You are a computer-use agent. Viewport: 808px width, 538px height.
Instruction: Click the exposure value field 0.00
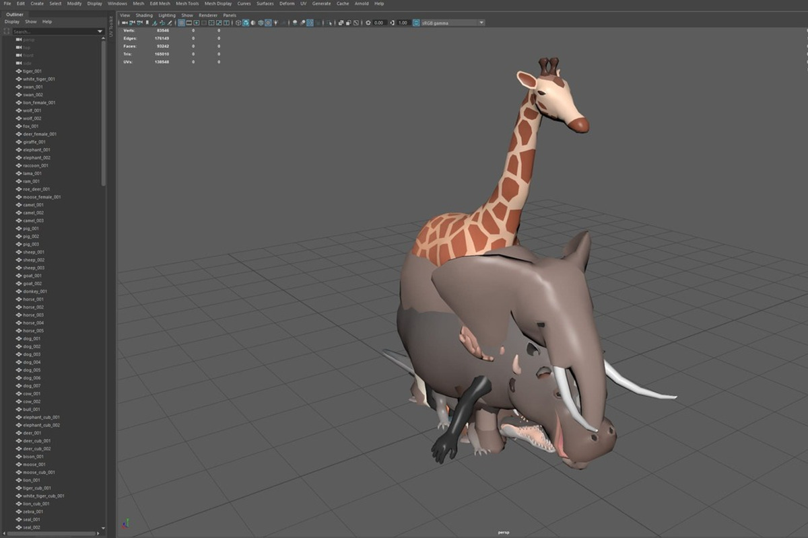point(380,23)
